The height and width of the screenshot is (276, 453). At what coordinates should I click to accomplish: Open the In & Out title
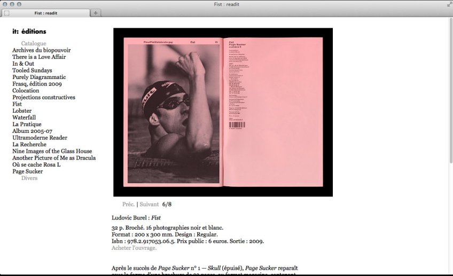pyautogui.click(x=23, y=64)
